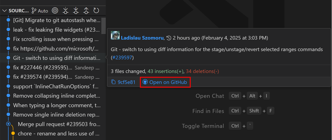This screenshot has height=140, width=332.
Task: Click author name Ladislau Szomoru
Action: click(142, 38)
